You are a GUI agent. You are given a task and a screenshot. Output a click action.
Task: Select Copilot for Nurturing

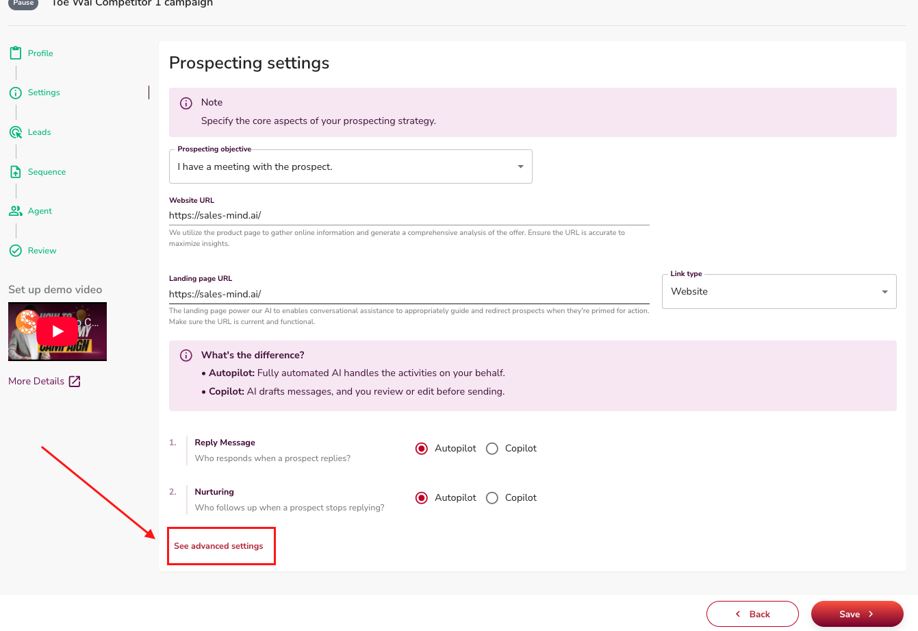pyautogui.click(x=492, y=498)
